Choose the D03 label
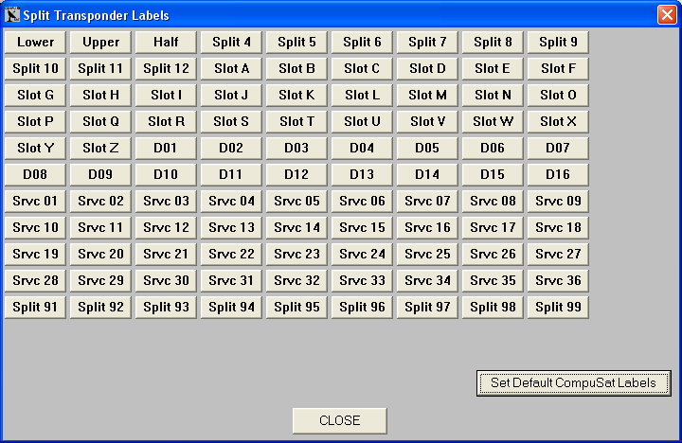Image resolution: width=682 pixels, height=443 pixels. tap(296, 149)
